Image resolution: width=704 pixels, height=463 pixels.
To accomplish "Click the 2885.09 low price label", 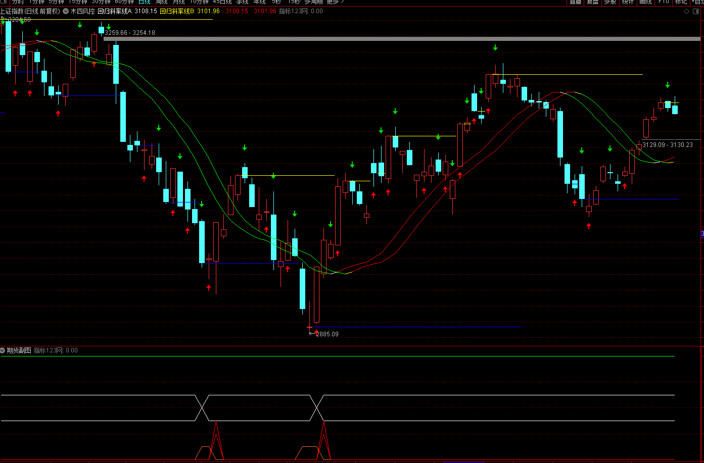I will point(327,334).
